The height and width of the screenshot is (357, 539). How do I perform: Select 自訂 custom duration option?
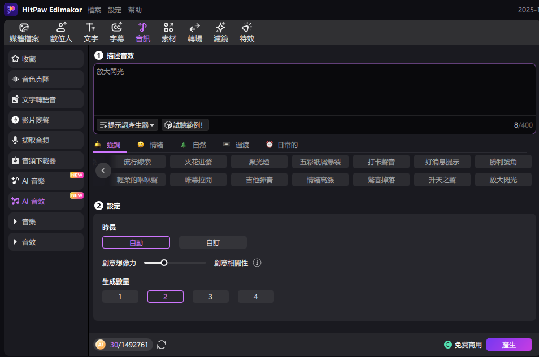click(x=213, y=242)
